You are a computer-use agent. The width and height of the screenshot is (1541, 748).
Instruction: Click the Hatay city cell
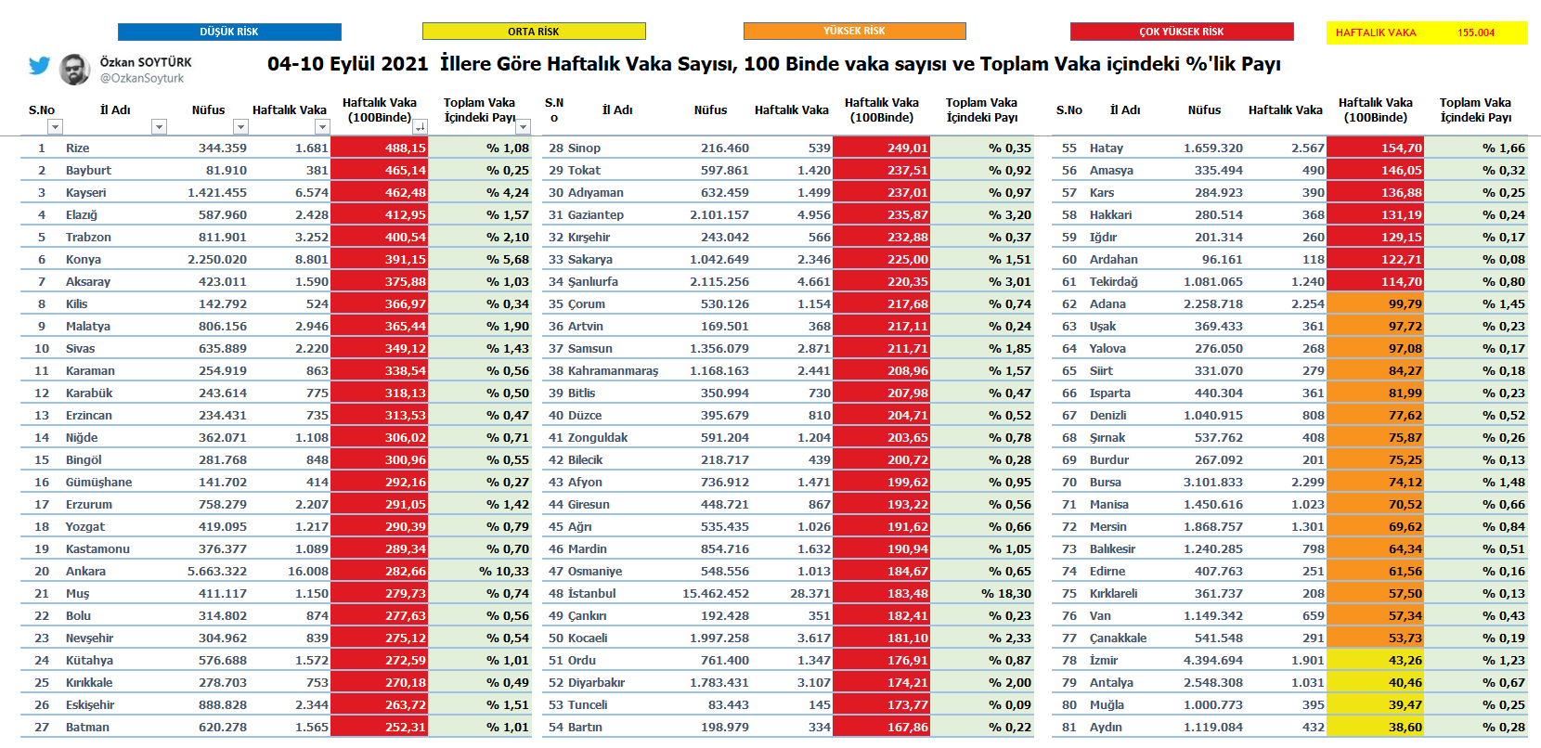pyautogui.click(x=1107, y=148)
